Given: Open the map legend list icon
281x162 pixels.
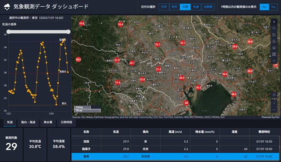Looking at the screenshot, I should tap(274, 35).
